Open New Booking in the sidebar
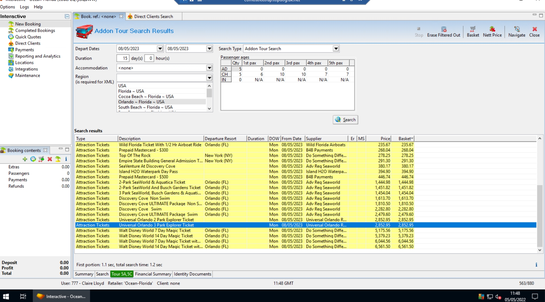Image resolution: width=545 pixels, height=302 pixels. 28,24
